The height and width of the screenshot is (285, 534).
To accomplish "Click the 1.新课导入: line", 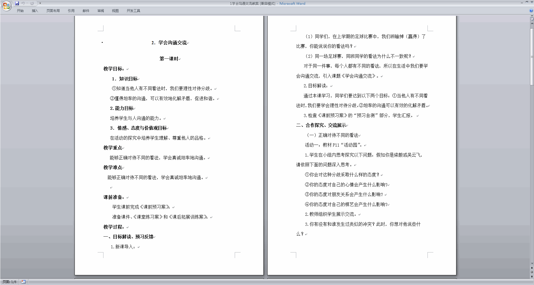I will point(123,247).
